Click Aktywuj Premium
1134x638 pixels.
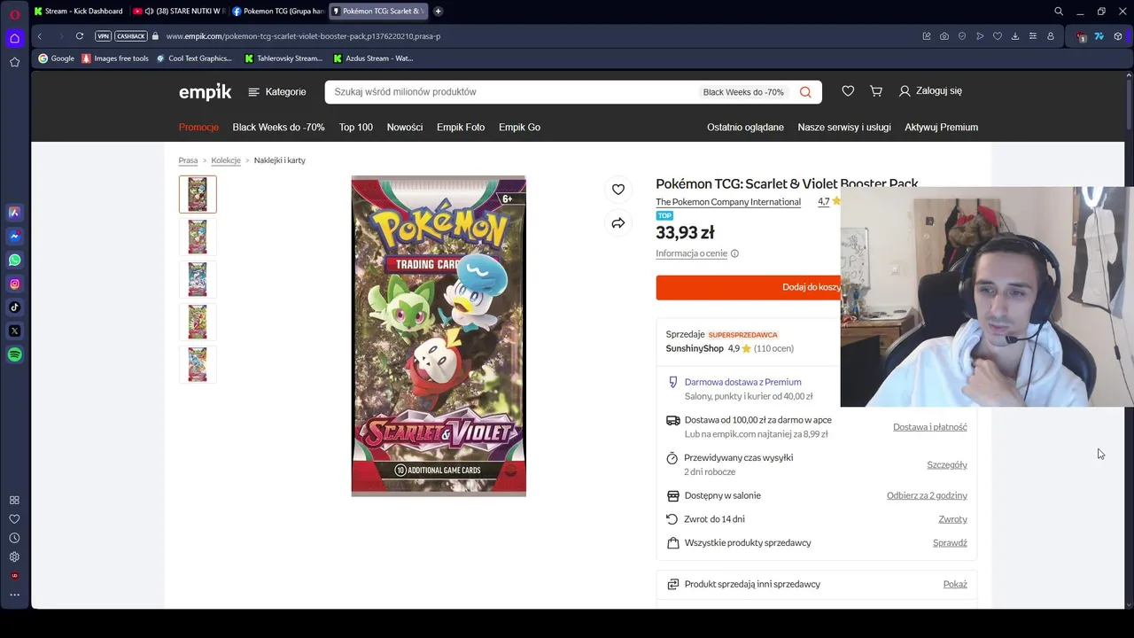pos(941,128)
